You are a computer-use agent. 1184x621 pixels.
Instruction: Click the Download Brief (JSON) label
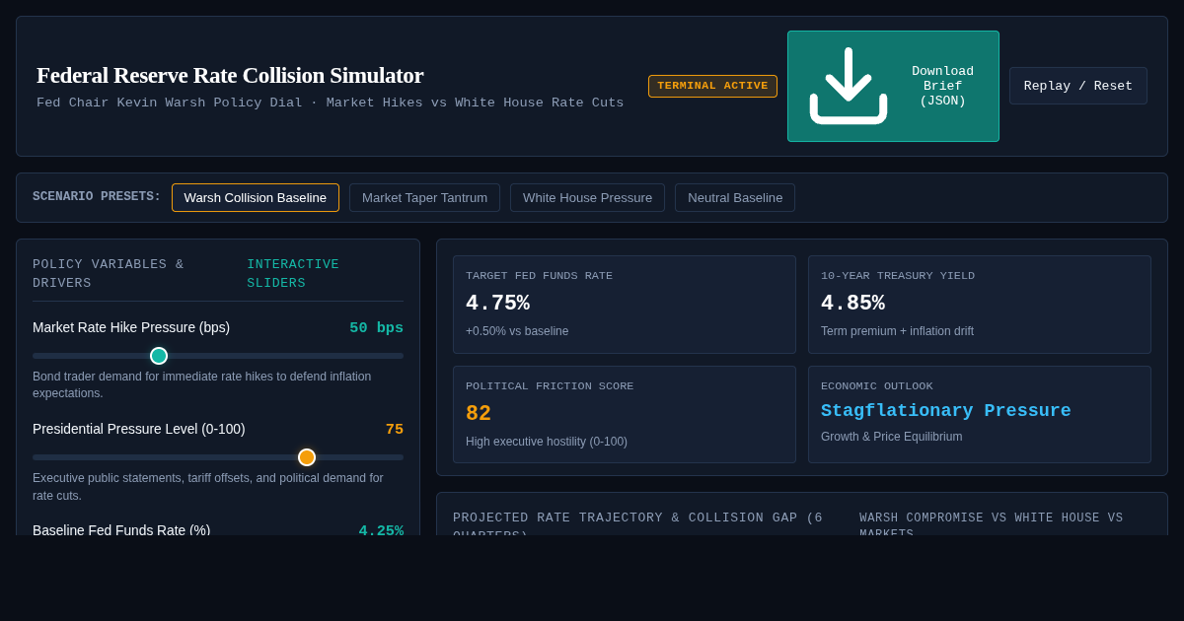pyautogui.click(x=942, y=86)
